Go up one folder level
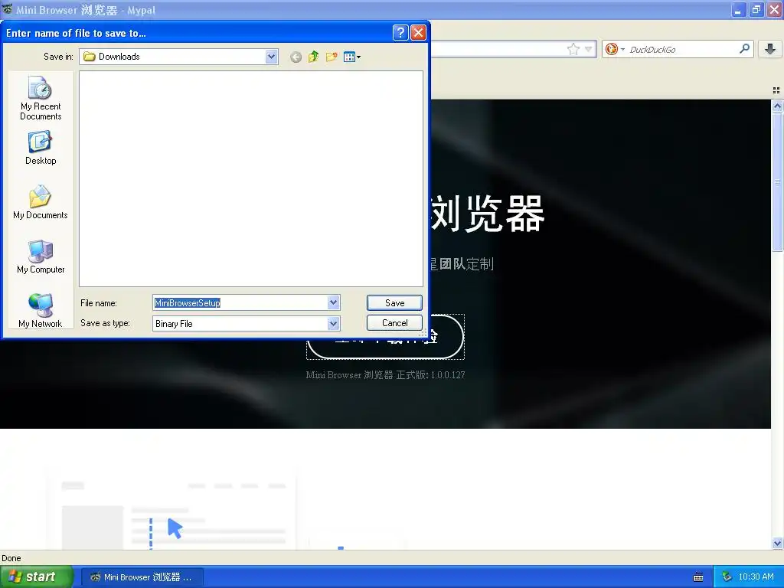The image size is (784, 588). [313, 57]
